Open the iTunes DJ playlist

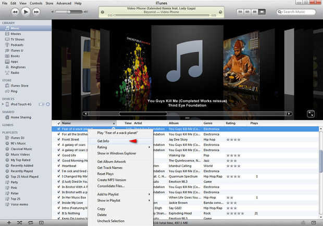[17, 138]
